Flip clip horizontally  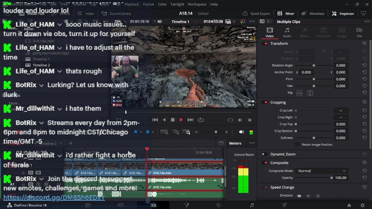pyautogui.click(x=299, y=93)
